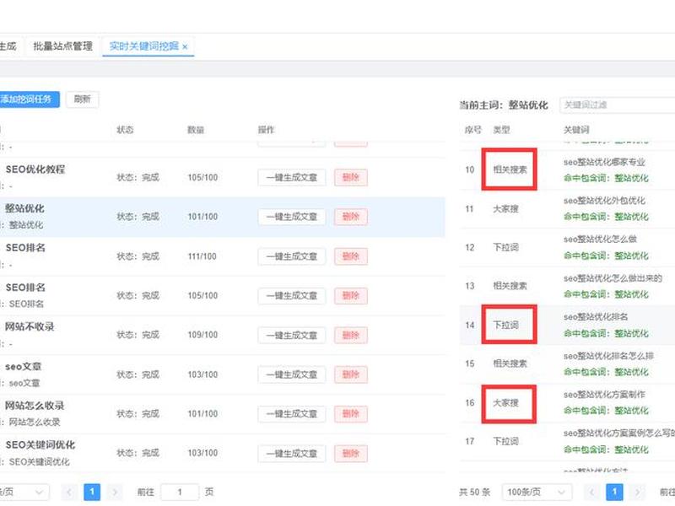The image size is (675, 506).
Task: Generate article for 105/100 SEO排名 row
Action: [291, 296]
